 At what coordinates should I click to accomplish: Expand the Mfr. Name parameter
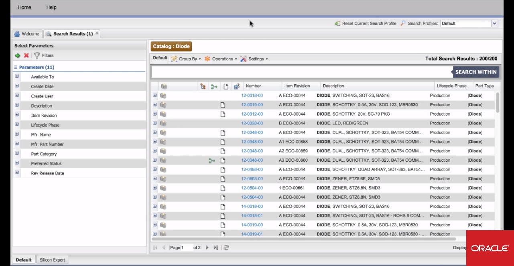click(16, 134)
